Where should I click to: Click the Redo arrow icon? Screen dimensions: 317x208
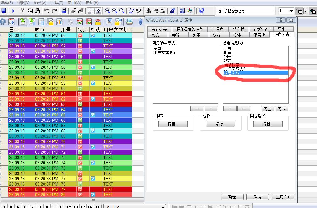tap(54, 11)
